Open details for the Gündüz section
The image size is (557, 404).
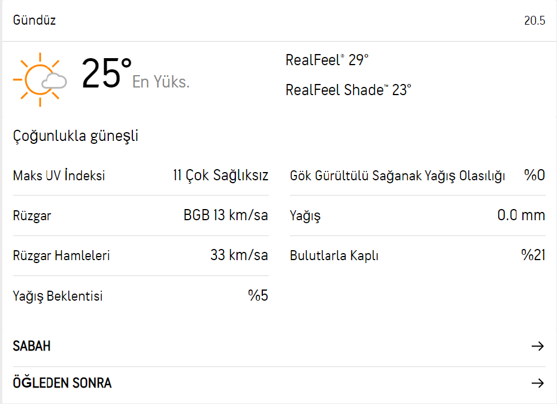[34, 19]
